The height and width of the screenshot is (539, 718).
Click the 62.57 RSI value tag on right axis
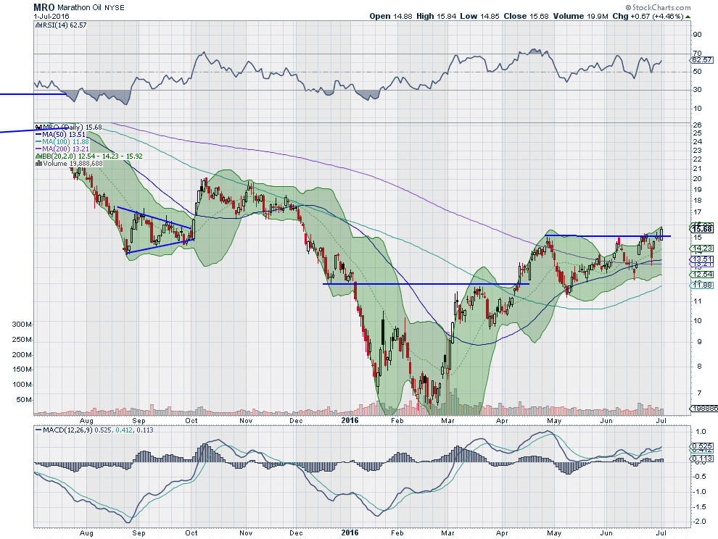(702, 60)
